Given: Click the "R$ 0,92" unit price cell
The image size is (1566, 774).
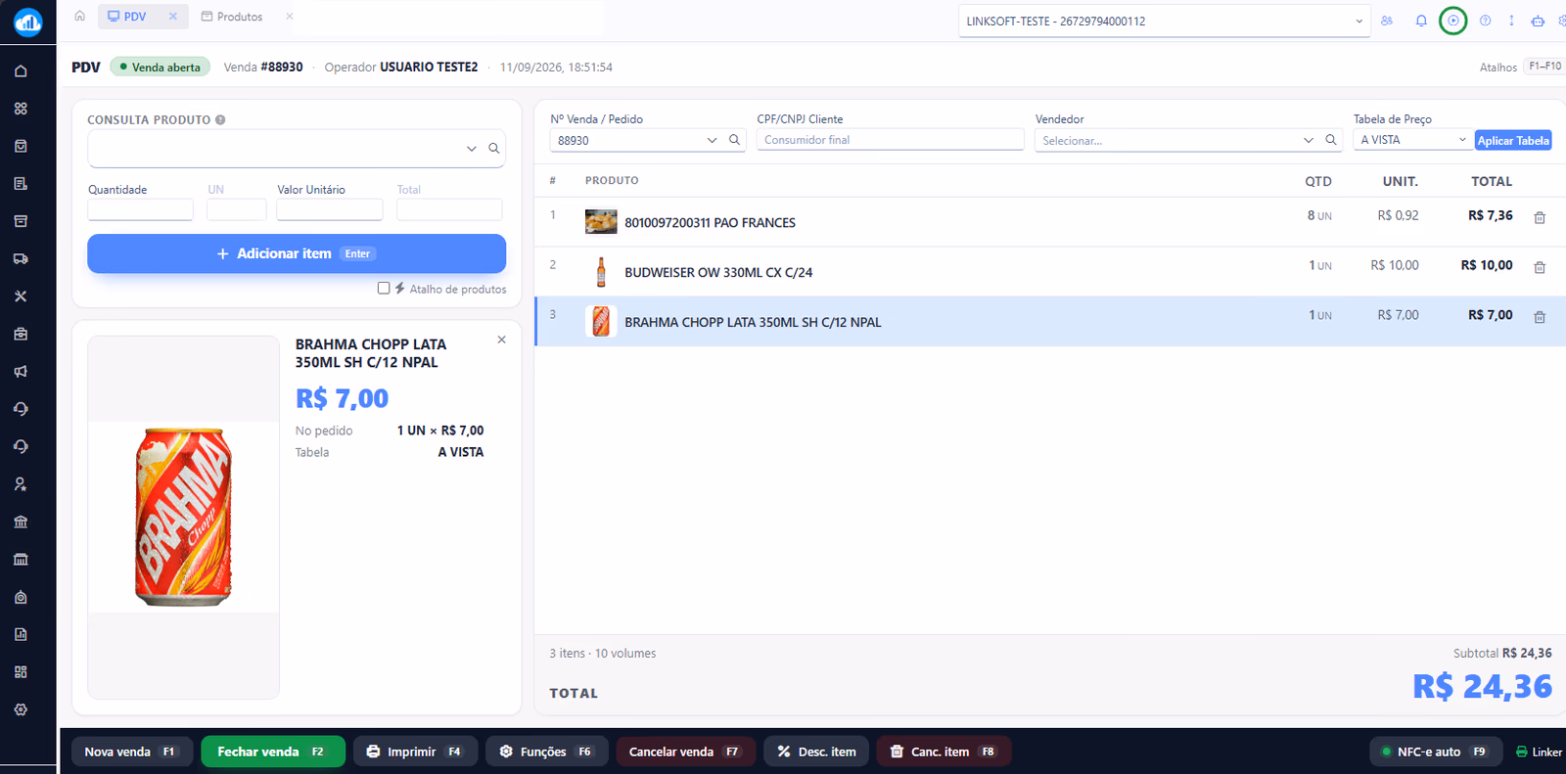Looking at the screenshot, I should (x=1398, y=215).
